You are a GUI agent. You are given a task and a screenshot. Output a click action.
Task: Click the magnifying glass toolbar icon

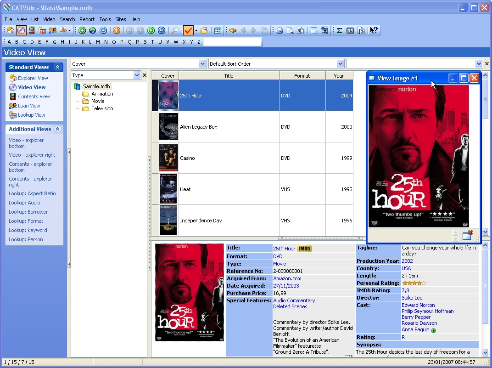(175, 30)
